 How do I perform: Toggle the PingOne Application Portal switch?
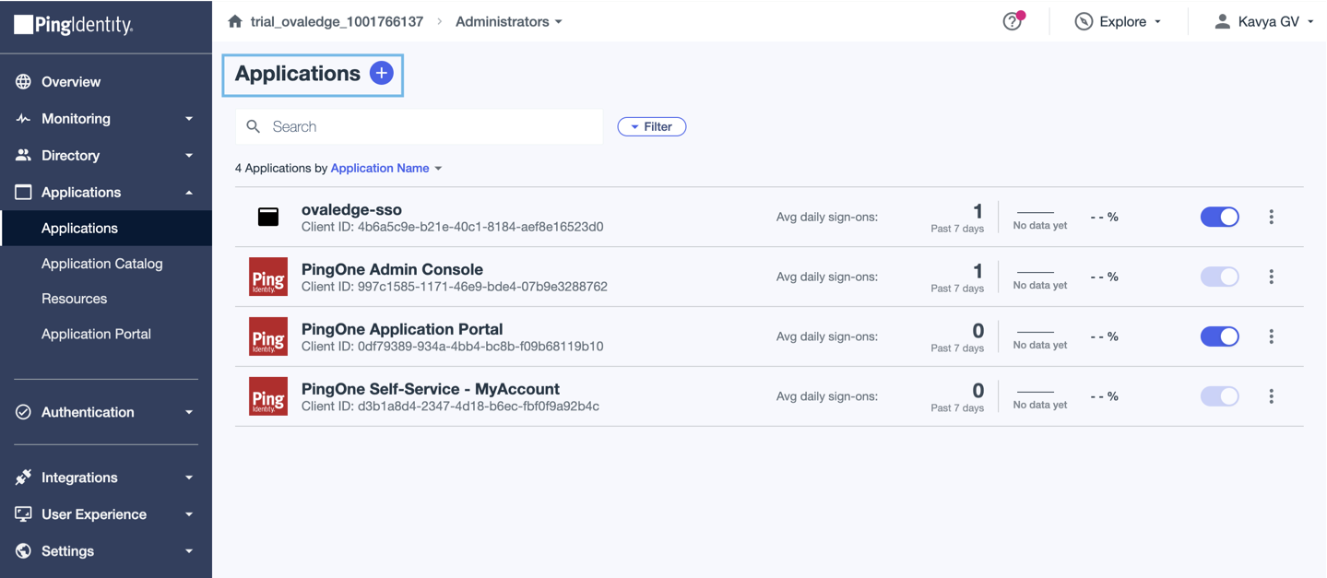coord(1219,336)
